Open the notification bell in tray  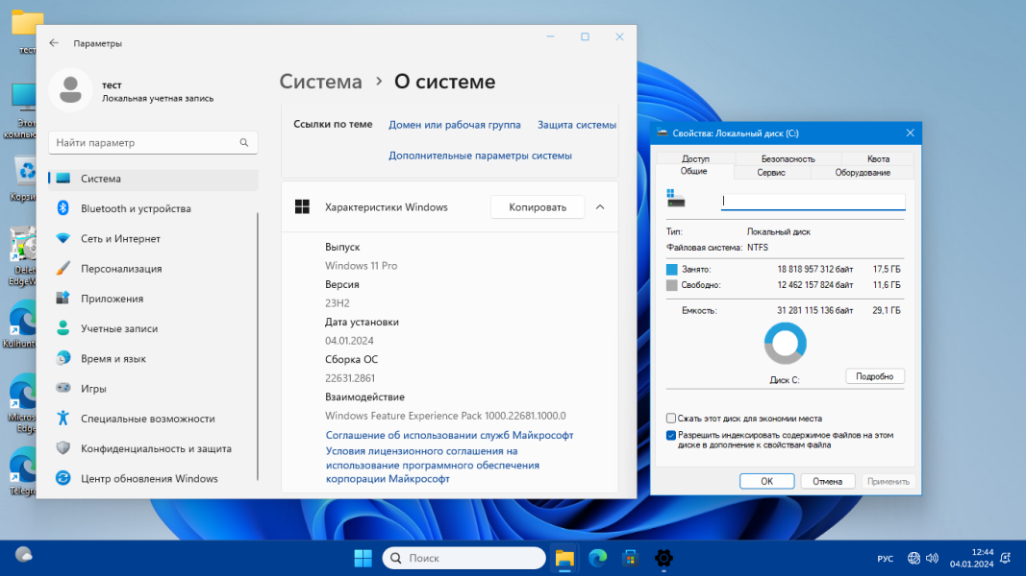click(x=1006, y=558)
